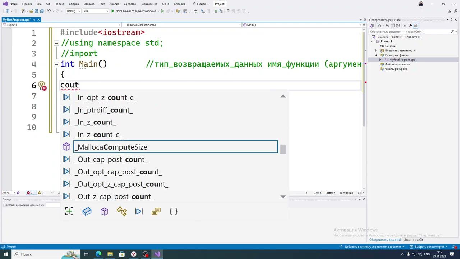Click Добавить в систему управления версиями
460x259 pixels.
pyautogui.click(x=372, y=247)
